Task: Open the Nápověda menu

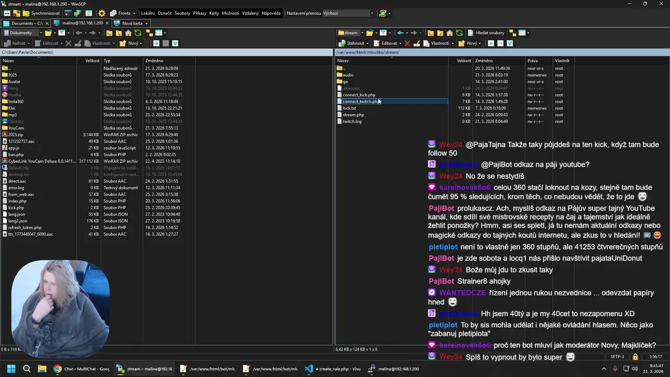Action: (271, 13)
